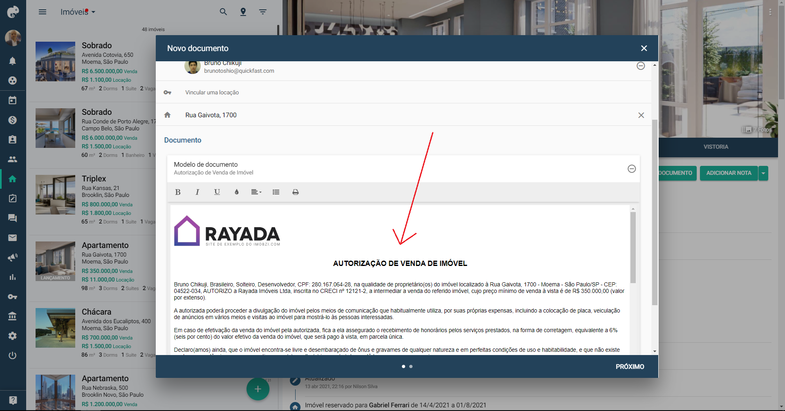Image resolution: width=785 pixels, height=411 pixels.
Task: Click the search magnifier icon
Action: pos(223,12)
